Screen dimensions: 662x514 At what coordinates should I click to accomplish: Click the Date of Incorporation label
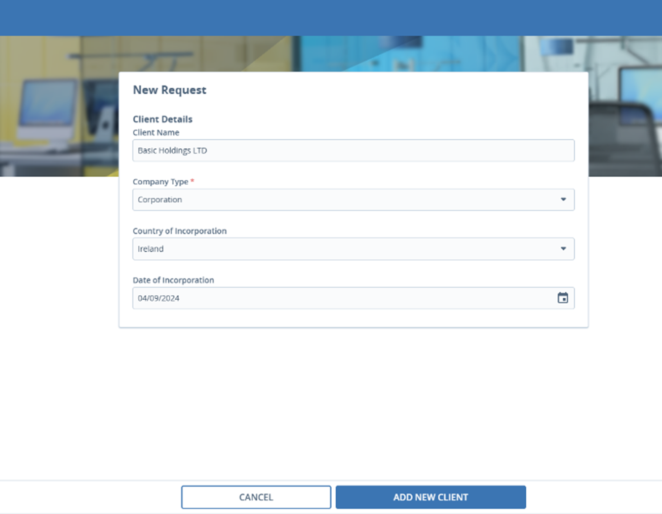pyautogui.click(x=173, y=280)
